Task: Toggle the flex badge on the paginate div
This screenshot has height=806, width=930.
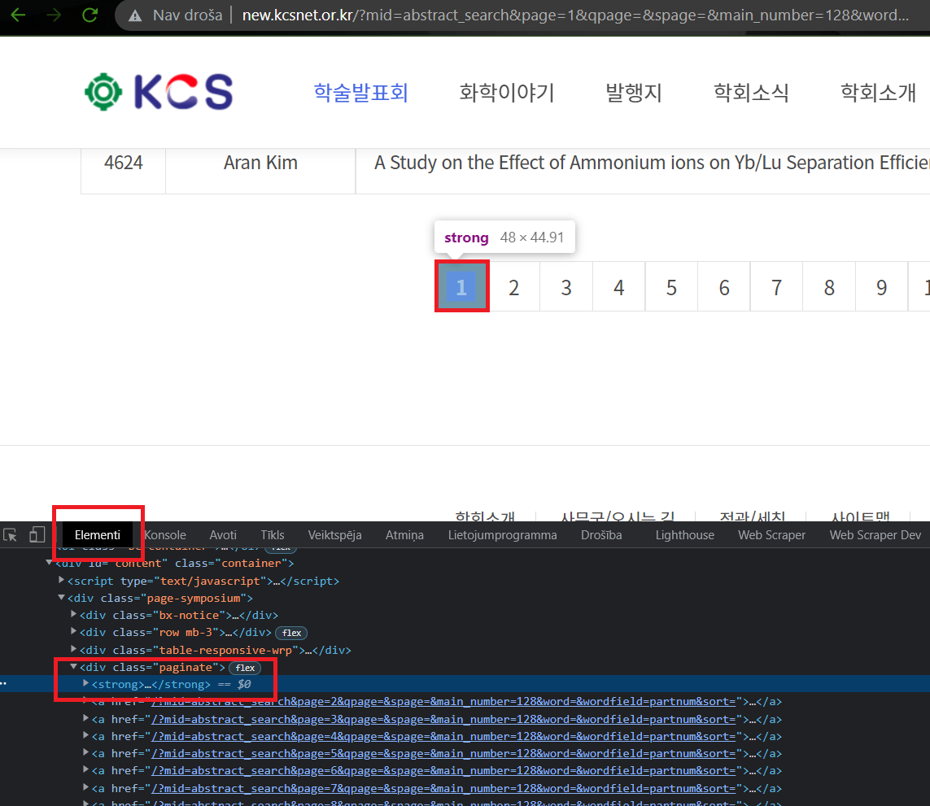Action: [246, 668]
